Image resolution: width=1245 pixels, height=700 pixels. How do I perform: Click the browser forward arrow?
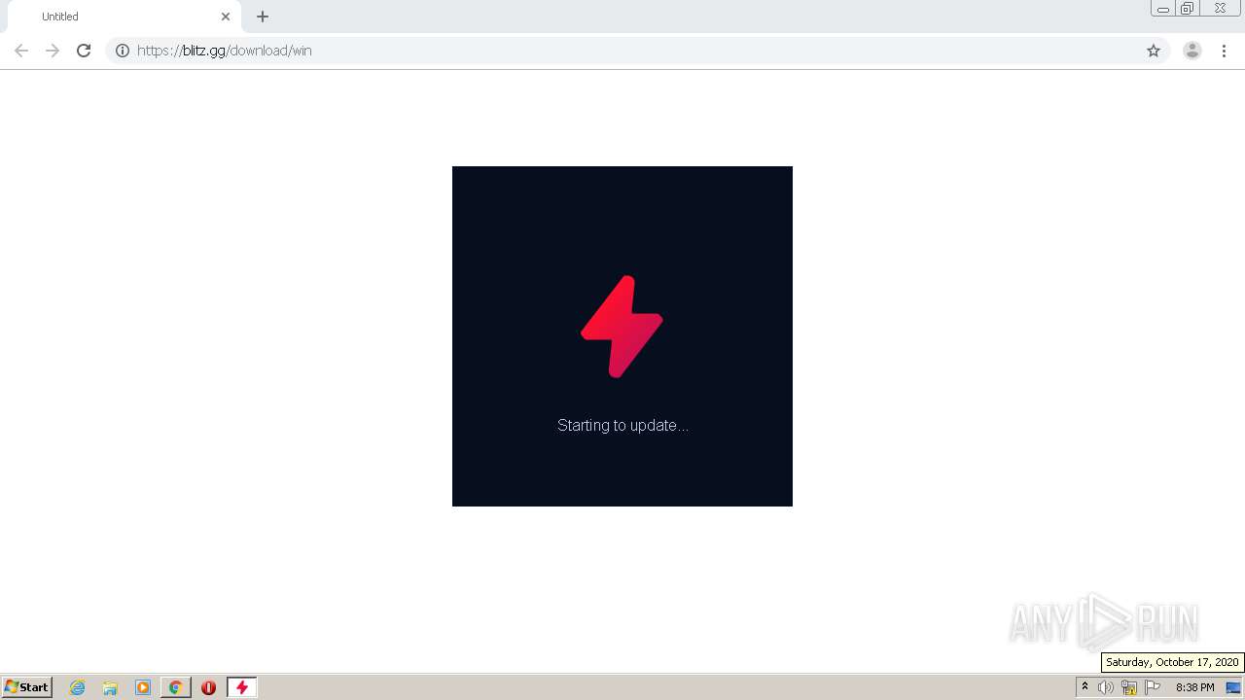coord(53,51)
